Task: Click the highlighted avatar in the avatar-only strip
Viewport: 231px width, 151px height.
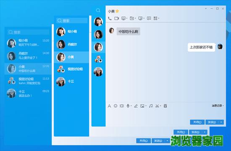Action: 98,47
